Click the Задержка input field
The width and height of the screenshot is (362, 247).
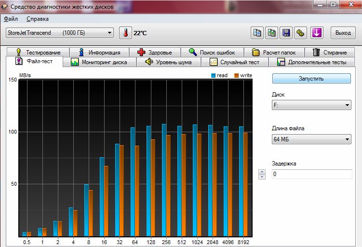pos(311,174)
